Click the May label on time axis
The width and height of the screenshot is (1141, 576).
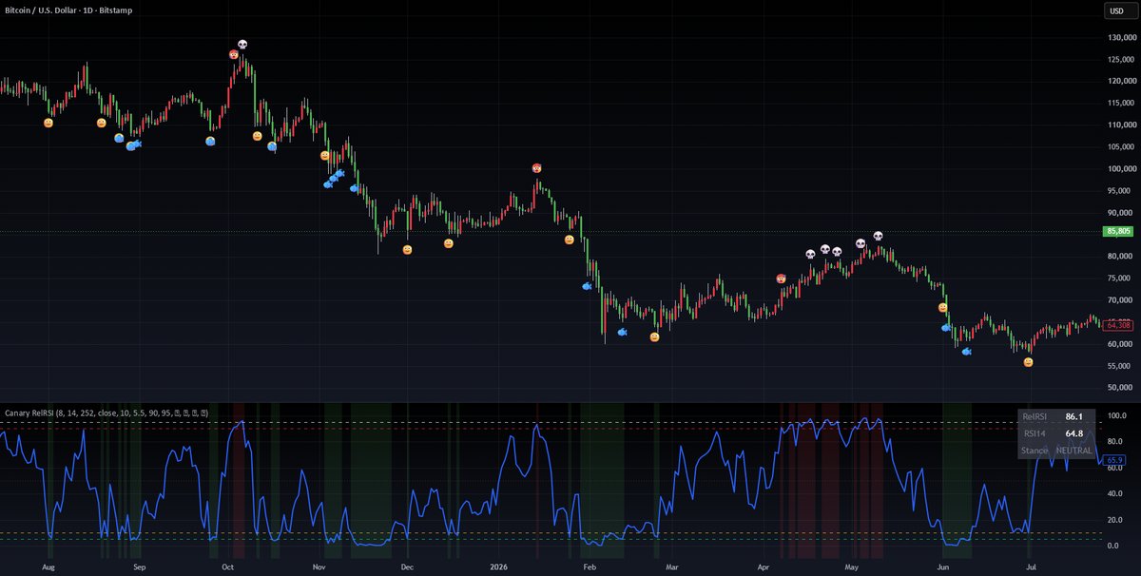click(852, 567)
